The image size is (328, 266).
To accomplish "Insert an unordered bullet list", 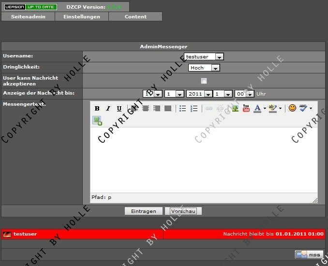I will [183, 109].
